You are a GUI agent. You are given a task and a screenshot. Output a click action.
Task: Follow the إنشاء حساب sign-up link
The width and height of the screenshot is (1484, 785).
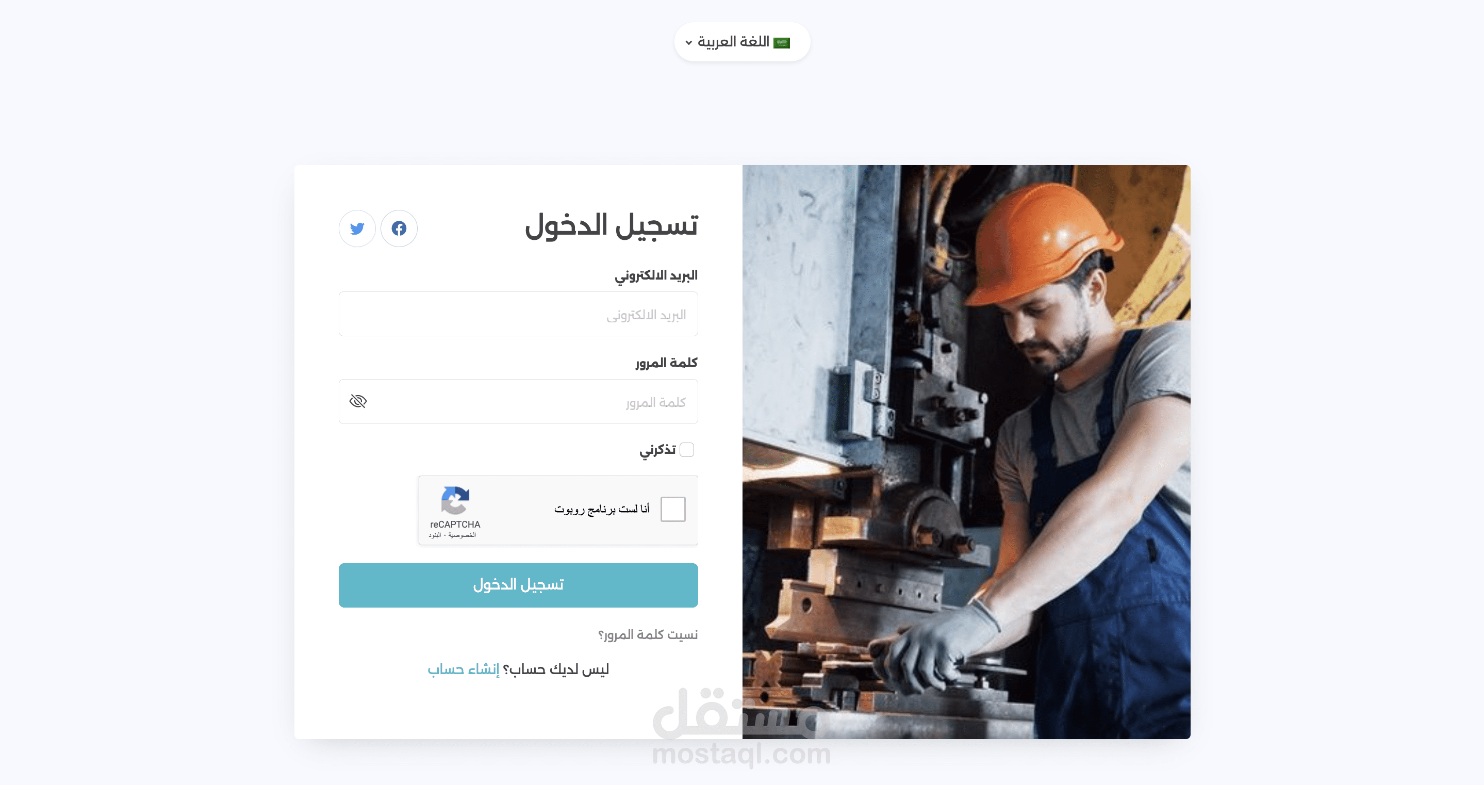click(463, 669)
